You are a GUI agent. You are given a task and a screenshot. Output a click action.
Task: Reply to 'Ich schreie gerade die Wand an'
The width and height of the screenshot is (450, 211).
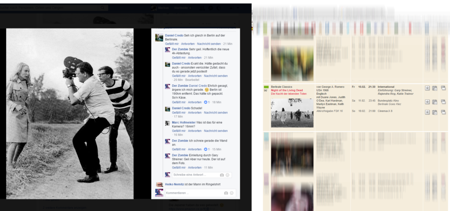pyautogui.click(x=194, y=149)
